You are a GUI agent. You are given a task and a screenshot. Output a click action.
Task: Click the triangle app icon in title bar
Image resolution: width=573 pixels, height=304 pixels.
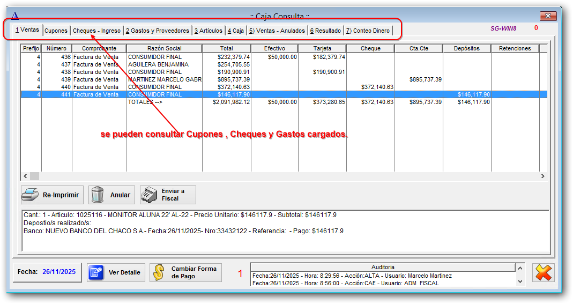point(15,16)
